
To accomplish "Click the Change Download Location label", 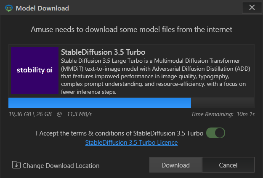I will [61, 165].
